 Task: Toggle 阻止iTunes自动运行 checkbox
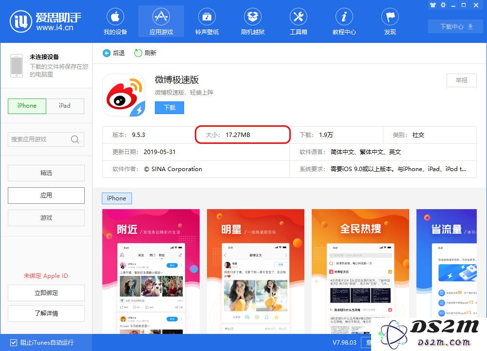13,343
